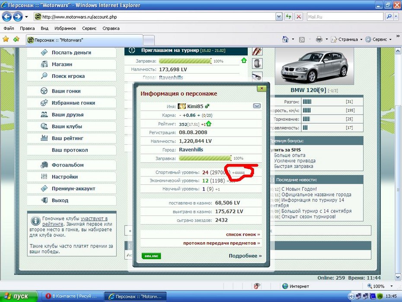
Task: Click the Ваши клубы icon
Action: [44, 126]
